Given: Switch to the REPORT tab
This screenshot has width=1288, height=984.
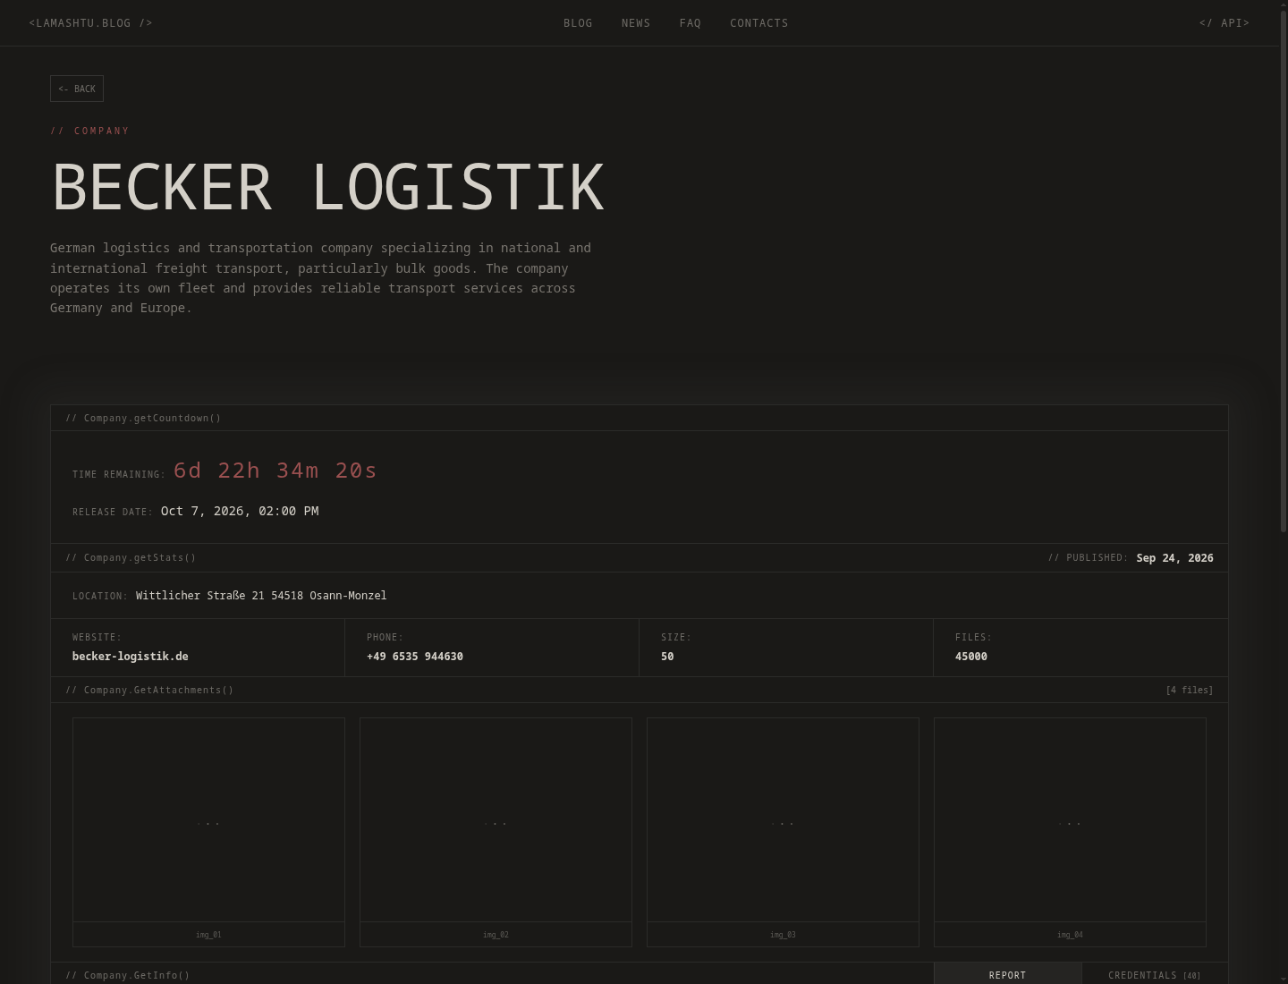Looking at the screenshot, I should tap(1007, 974).
